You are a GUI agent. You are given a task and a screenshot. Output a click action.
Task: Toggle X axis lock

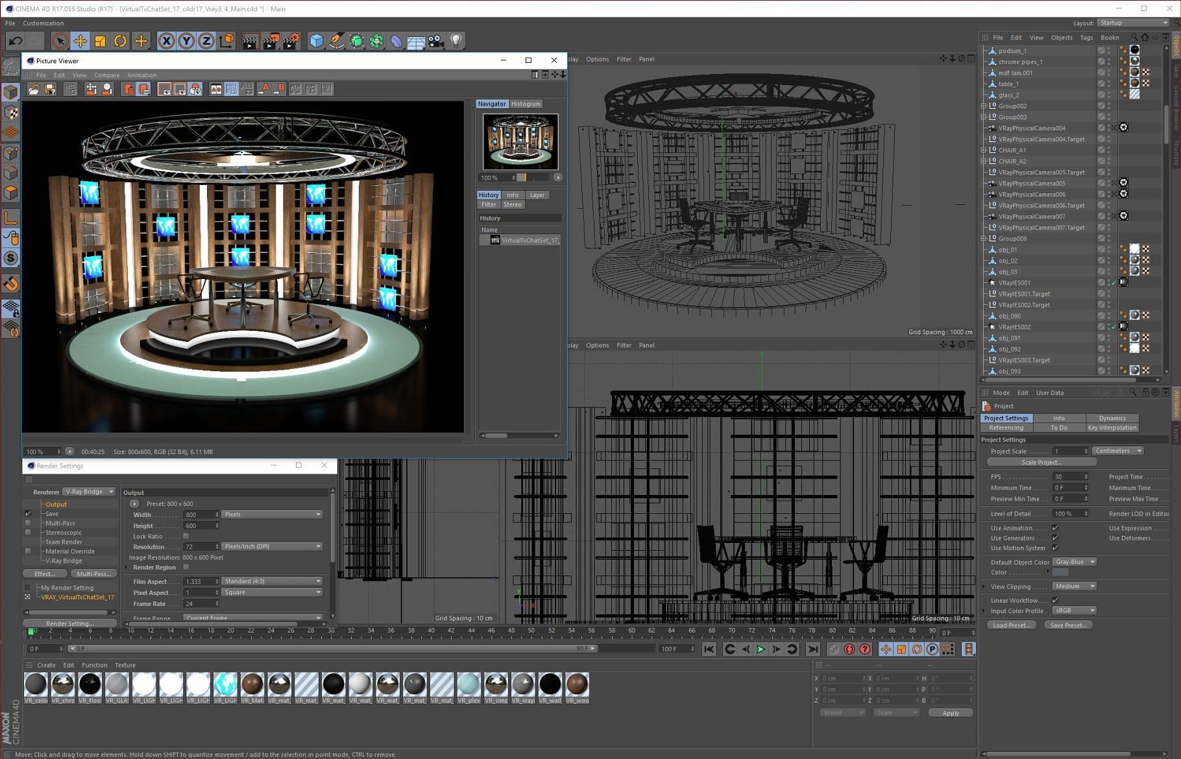(166, 42)
